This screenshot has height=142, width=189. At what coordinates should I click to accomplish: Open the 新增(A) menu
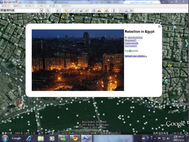point(54,6)
